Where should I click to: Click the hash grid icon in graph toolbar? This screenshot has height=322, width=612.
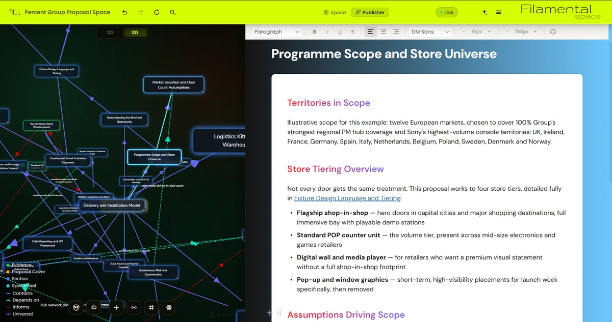coord(151,307)
